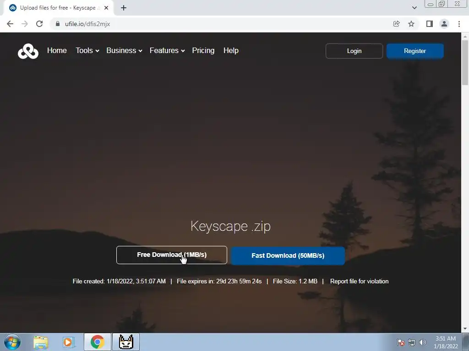This screenshot has width=469, height=351.
Task: Click the page vertical scrollbar thumb
Action: tap(465, 62)
